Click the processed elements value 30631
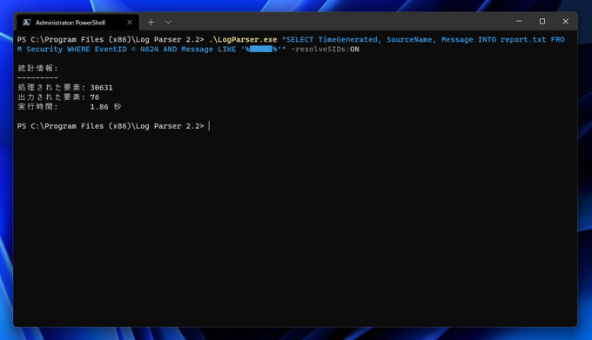Viewport: 592px width, 340px height. tap(101, 88)
